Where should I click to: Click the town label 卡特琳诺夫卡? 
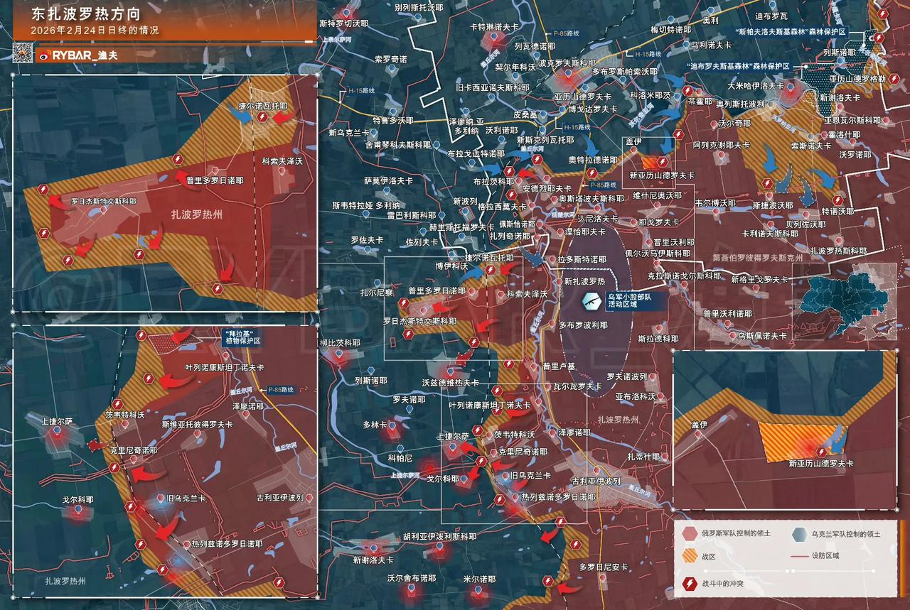(494, 26)
